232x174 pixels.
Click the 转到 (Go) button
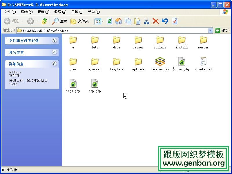coord(222,30)
